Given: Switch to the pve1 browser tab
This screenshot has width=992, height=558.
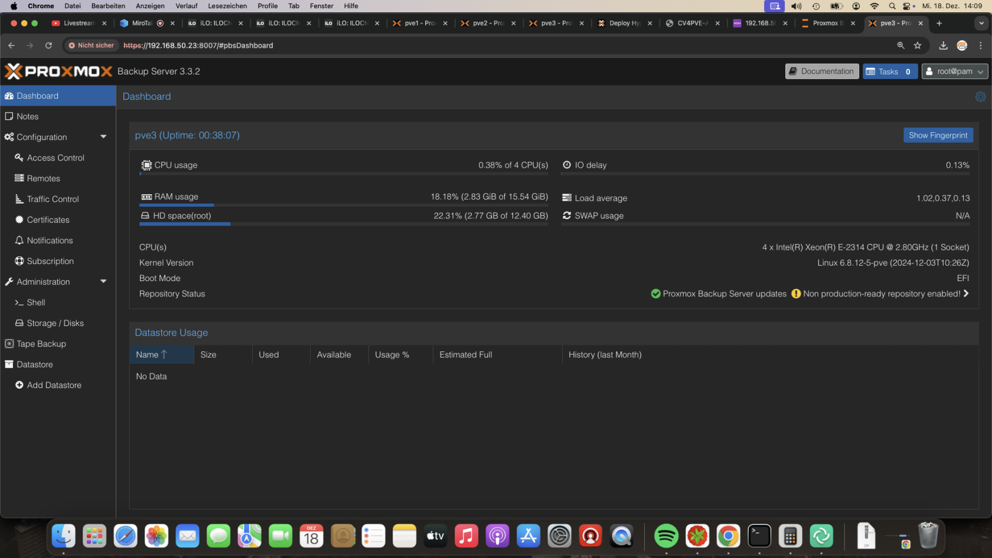Looking at the screenshot, I should tap(420, 23).
